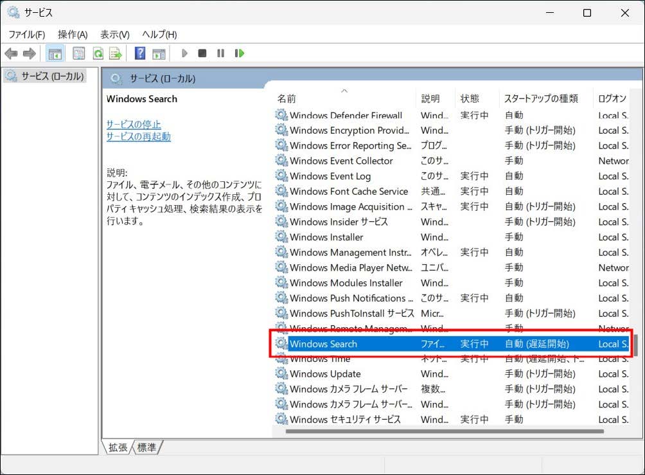Select the Windows Media Player Netw... row

pos(451,267)
